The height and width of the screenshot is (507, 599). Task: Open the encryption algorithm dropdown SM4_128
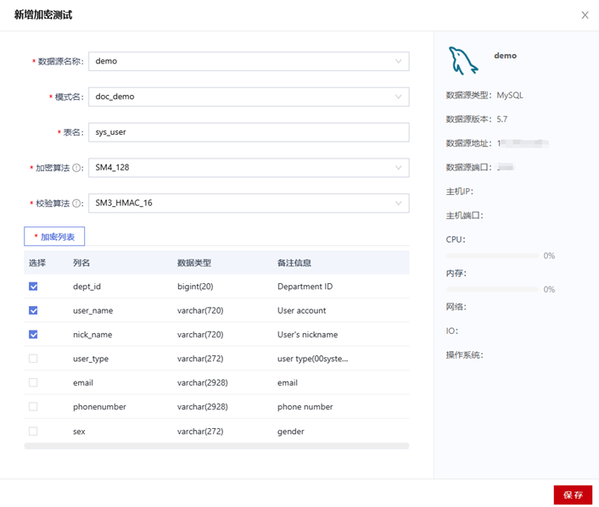pos(249,168)
